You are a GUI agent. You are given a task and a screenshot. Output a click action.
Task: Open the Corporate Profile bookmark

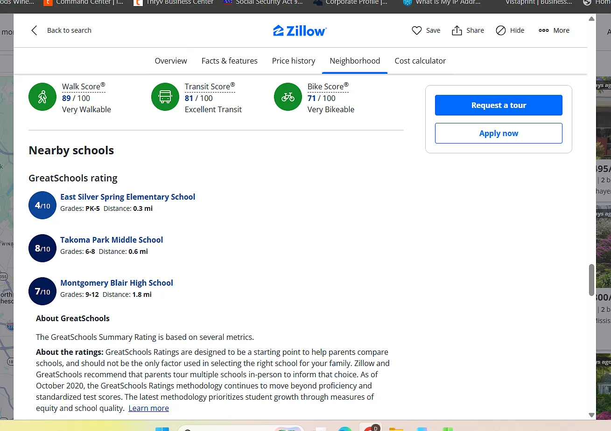[x=351, y=2]
